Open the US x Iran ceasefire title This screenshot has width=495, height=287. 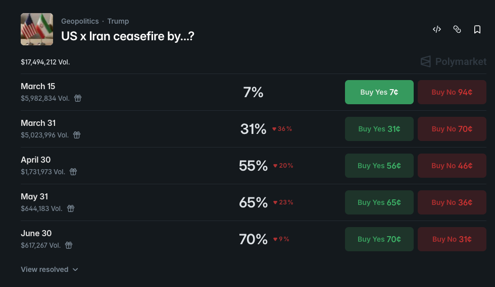coord(128,36)
